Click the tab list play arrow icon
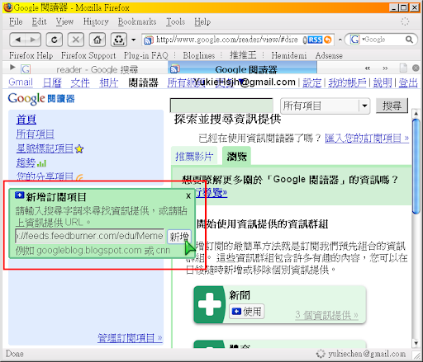This screenshot has width=423, height=362. (12, 67)
